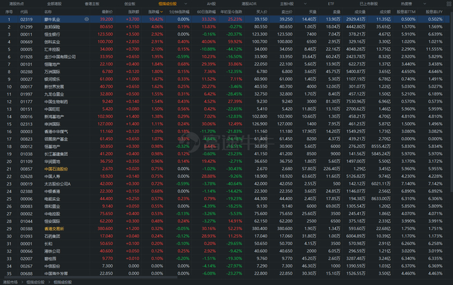Sort by the 成交量 column header
453x285 pixels.
[360, 12]
